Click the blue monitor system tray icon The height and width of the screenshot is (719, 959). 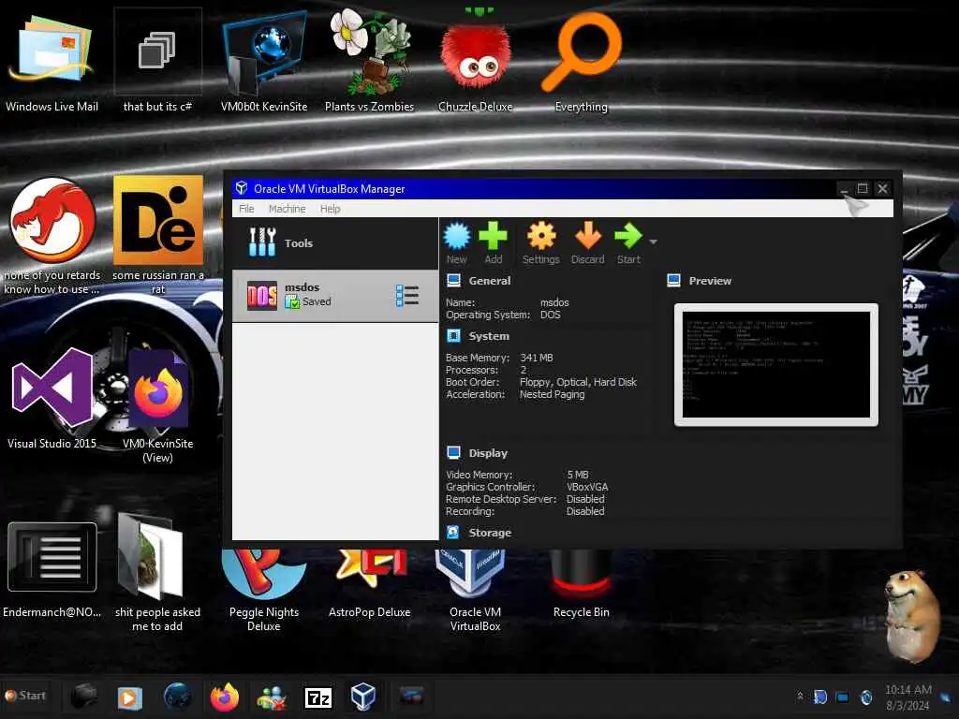click(843, 697)
